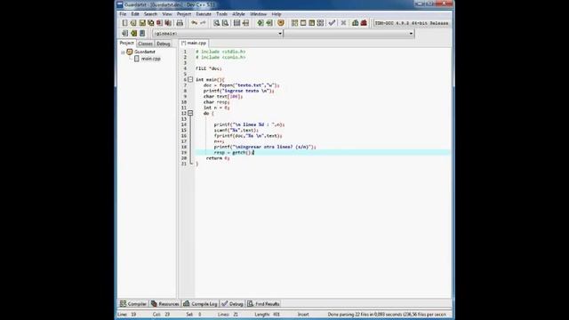The width and height of the screenshot is (569, 320).
Task: Switch to the Debug sidebar tab
Action: click(164, 44)
